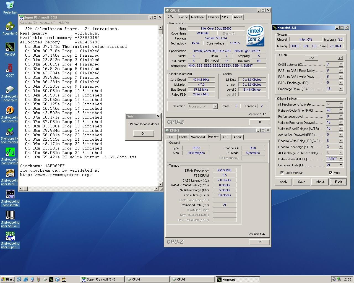Viewport: 354px width, 283px height.
Task: Click Apply button in MemSet
Action: (283, 182)
